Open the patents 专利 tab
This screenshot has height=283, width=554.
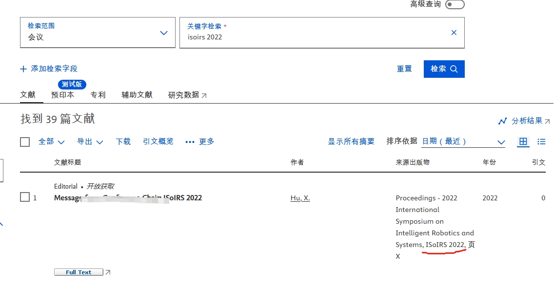click(98, 95)
